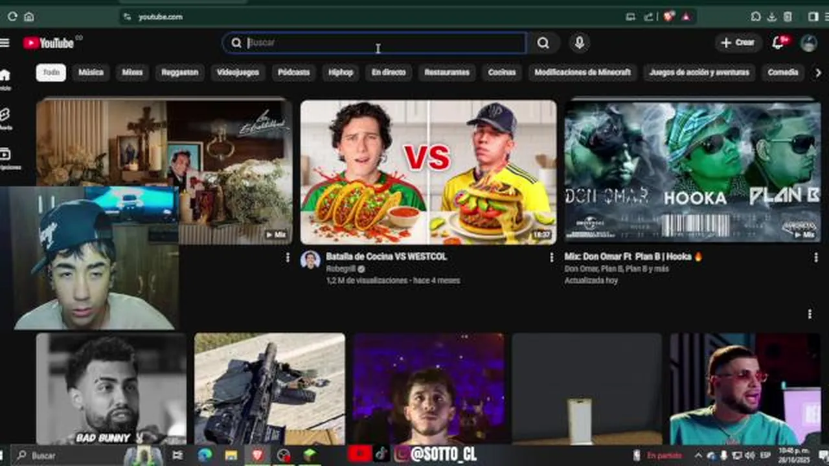
Task: Go to Home in YouTube's left sidebar
Action: pyautogui.click(x=5, y=80)
